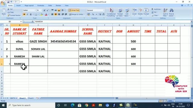Save the workbook from the quick access toolbar

pos(8,2)
